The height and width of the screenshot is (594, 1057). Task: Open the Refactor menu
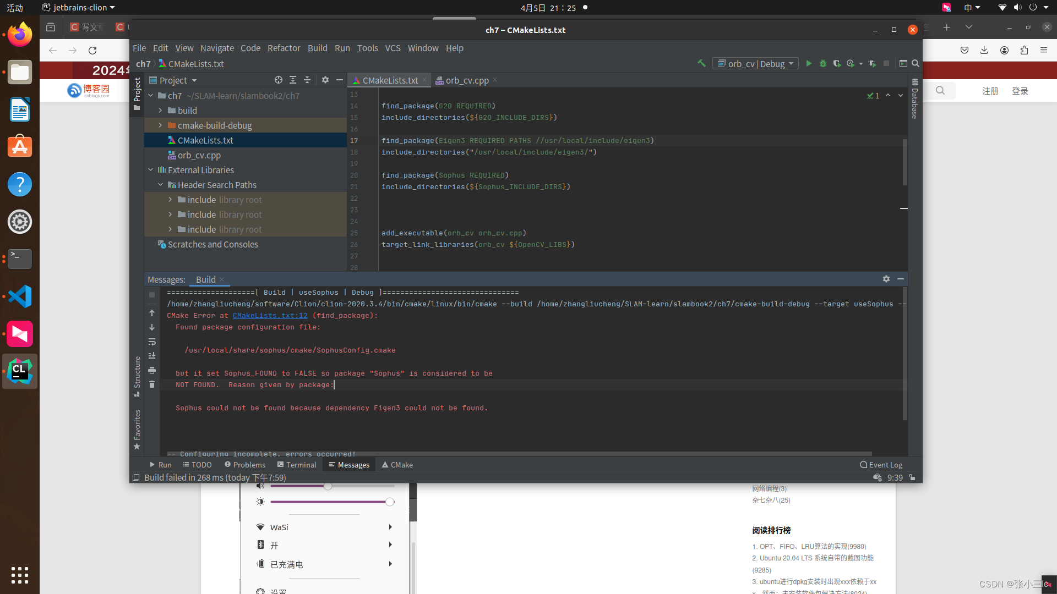284,48
